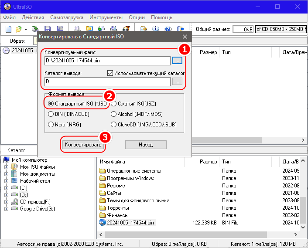Select the Программы Windows folder row

click(x=127, y=178)
